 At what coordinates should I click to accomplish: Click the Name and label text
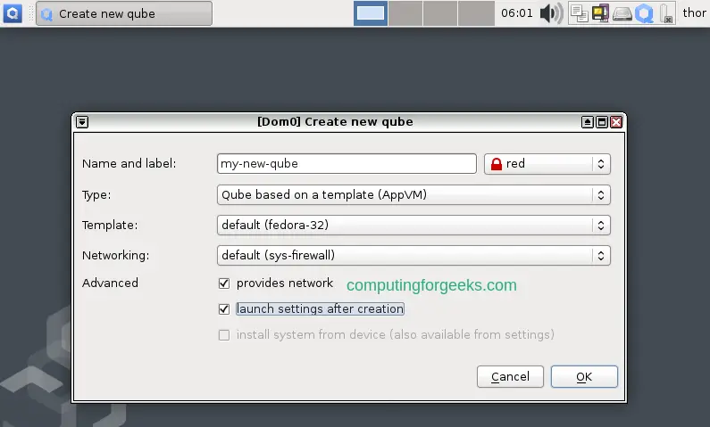click(x=129, y=163)
